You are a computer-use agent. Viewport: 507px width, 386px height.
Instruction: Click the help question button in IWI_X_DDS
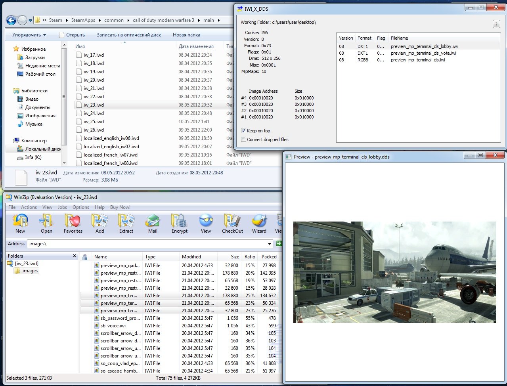496,24
